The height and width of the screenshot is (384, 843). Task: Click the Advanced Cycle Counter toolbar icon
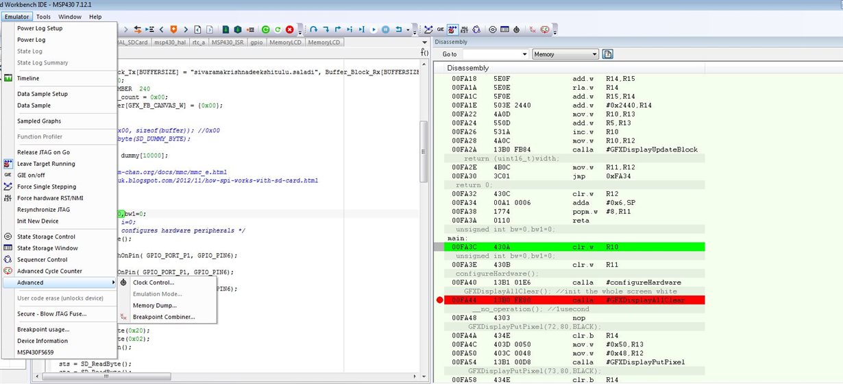(545, 29)
